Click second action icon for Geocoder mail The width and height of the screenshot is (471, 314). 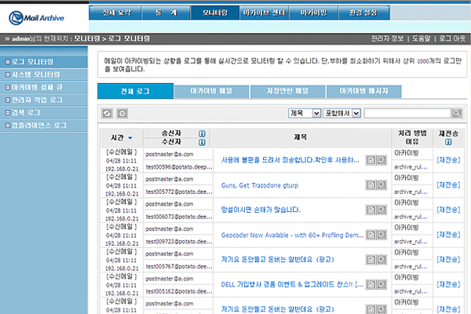382,235
